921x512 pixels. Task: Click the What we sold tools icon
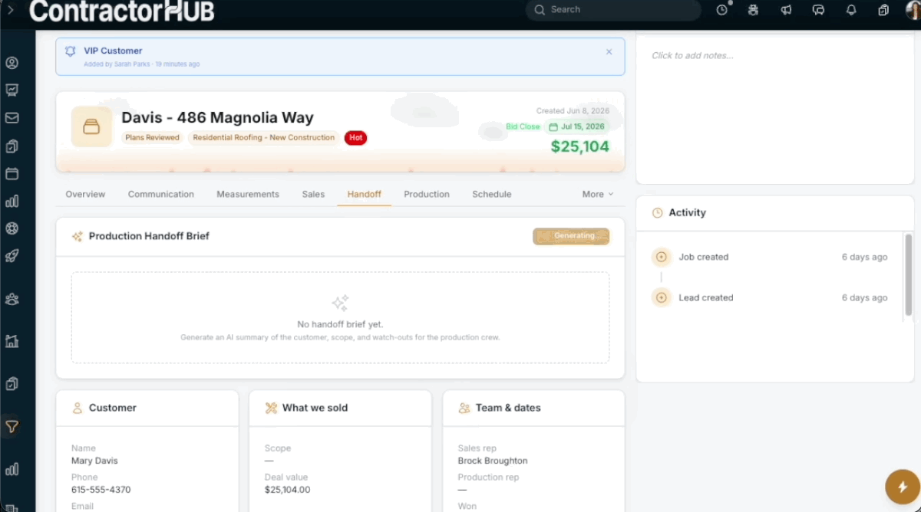pos(271,408)
